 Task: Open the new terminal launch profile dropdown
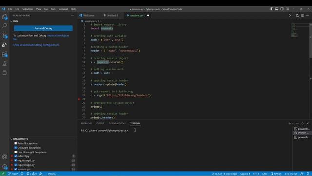pyautogui.click(x=292, y=123)
